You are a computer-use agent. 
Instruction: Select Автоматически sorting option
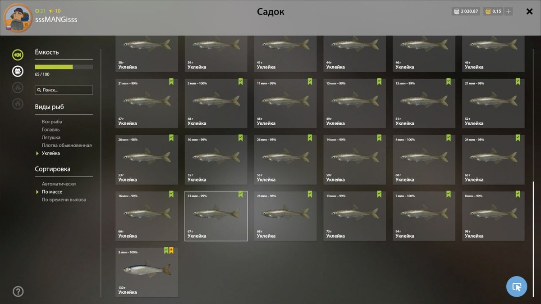pyautogui.click(x=59, y=184)
